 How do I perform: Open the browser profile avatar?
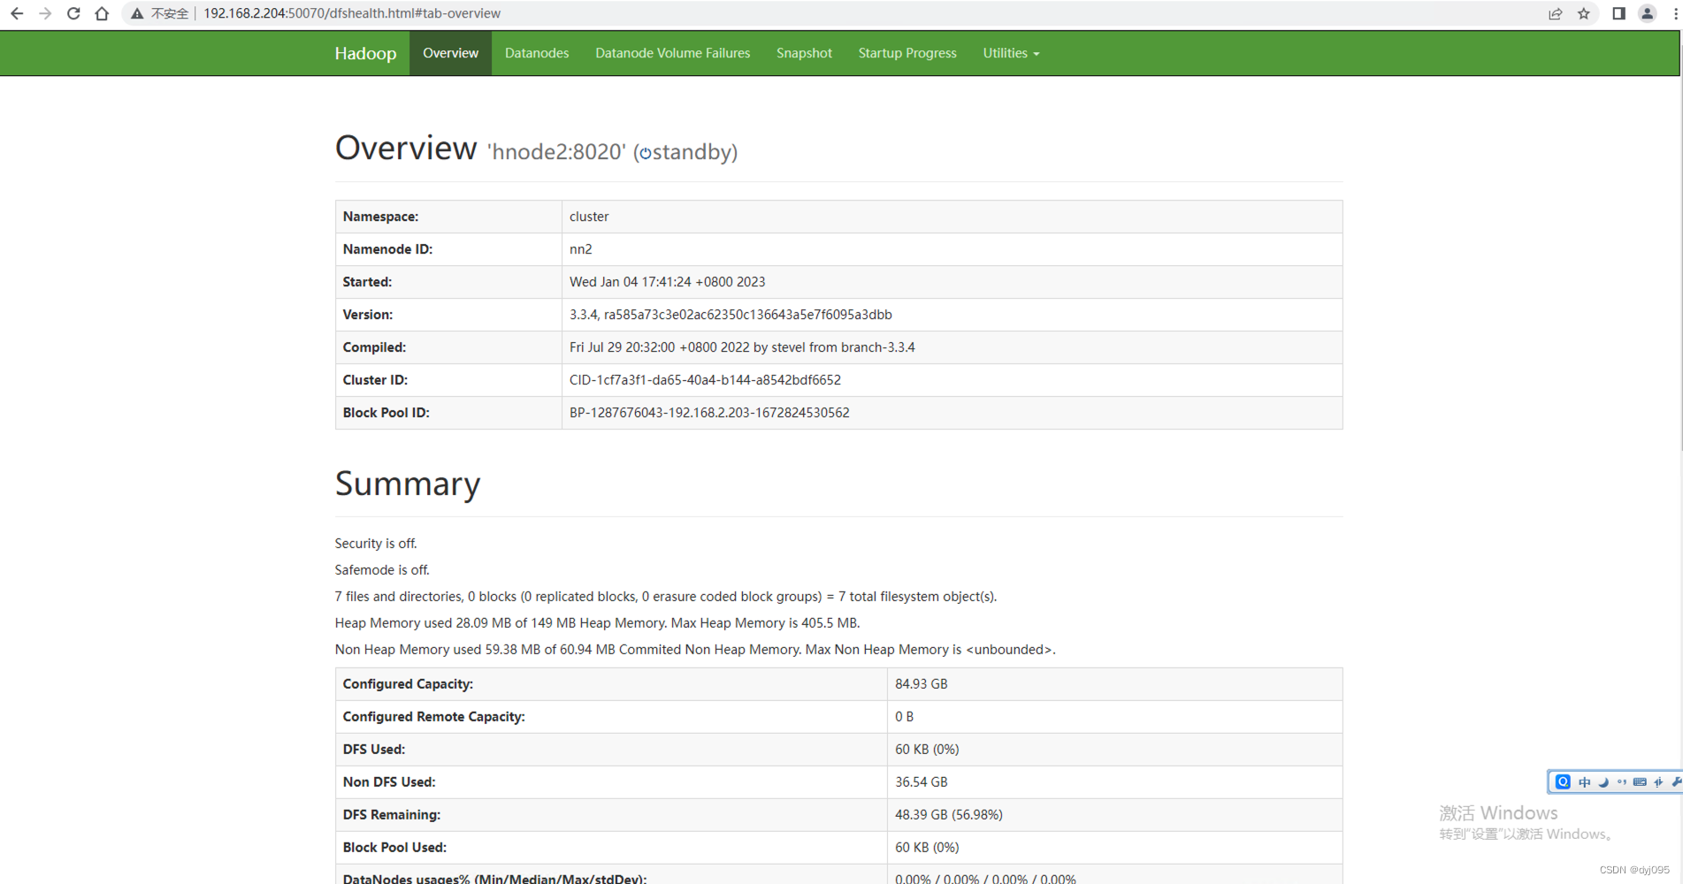[x=1647, y=13]
